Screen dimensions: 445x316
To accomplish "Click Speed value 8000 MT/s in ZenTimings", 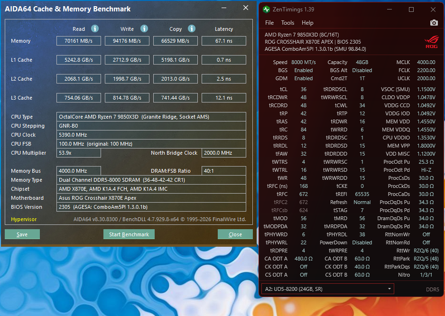I will tap(303, 62).
